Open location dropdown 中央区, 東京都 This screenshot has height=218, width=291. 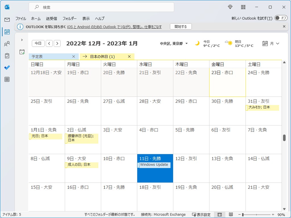tap(174, 43)
